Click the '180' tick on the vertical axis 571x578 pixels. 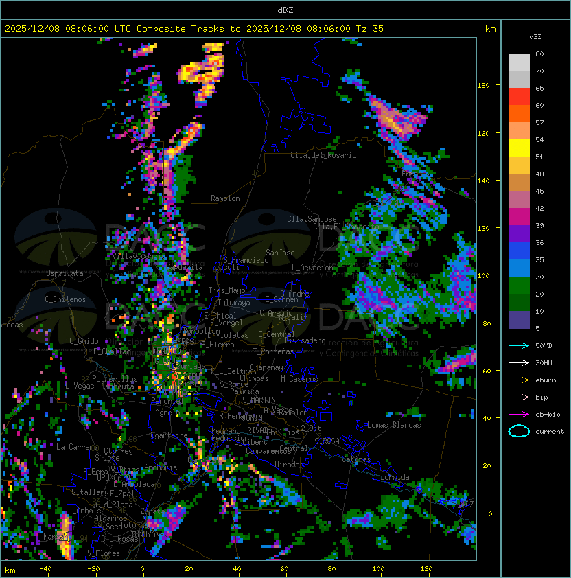tap(483, 86)
